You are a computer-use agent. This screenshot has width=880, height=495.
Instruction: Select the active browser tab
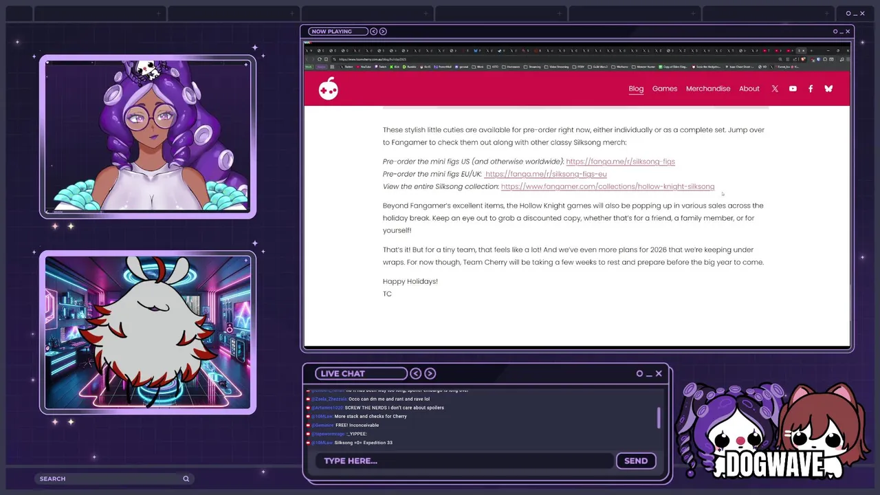801,50
